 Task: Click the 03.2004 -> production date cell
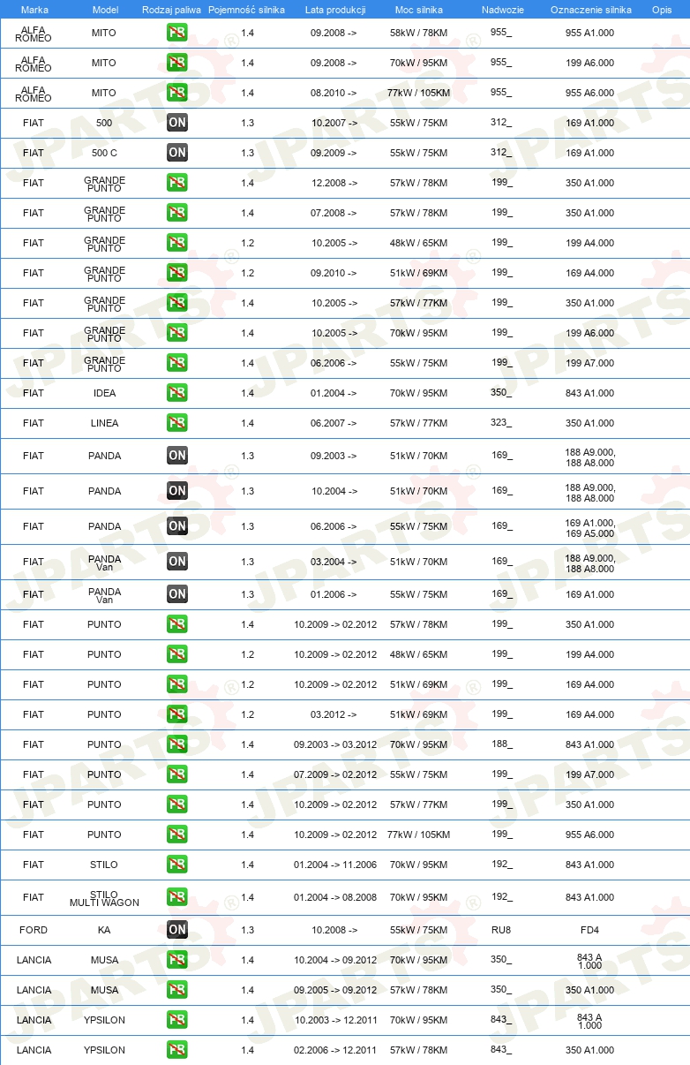pyautogui.click(x=334, y=562)
